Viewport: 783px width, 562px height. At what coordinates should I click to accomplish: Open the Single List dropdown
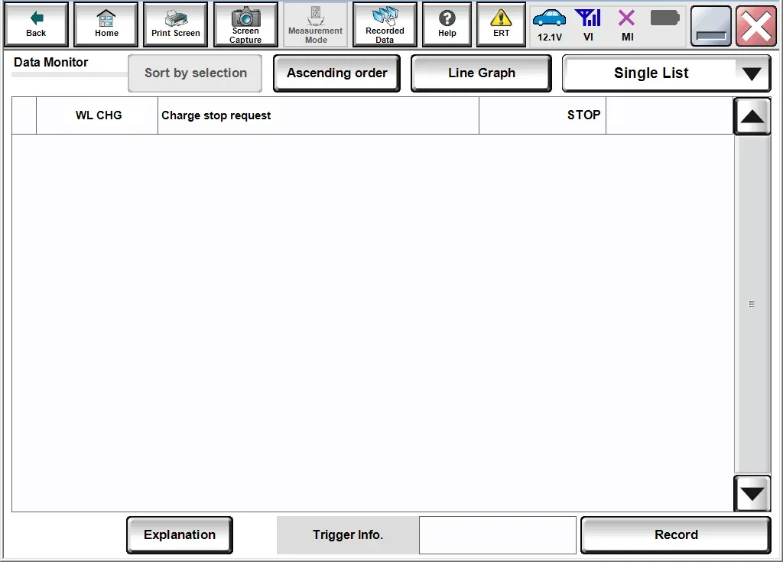tap(666, 73)
